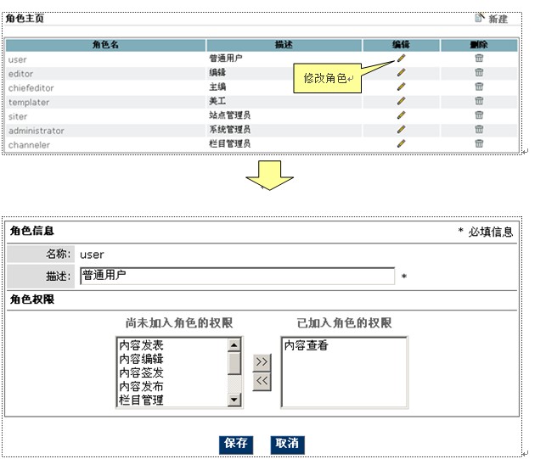Click the 描述 column header

coord(284,45)
